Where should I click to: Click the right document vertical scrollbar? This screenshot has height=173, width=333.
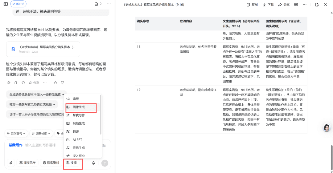pos(331,155)
